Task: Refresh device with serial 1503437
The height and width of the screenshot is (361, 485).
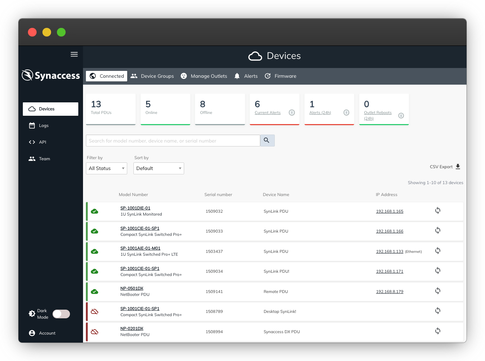Action: 438,251
